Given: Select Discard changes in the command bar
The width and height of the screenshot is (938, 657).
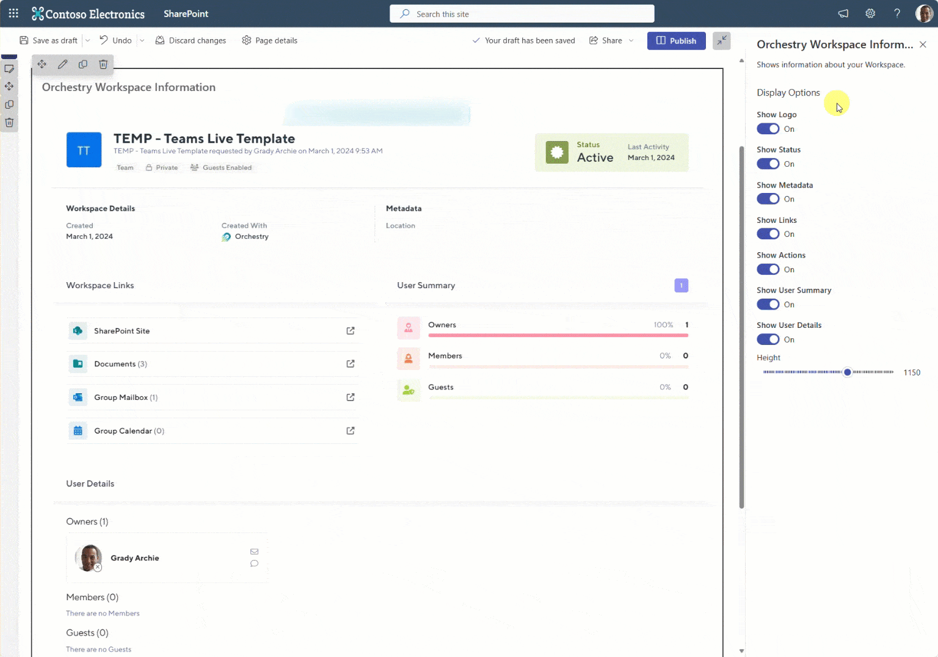Looking at the screenshot, I should coord(191,40).
